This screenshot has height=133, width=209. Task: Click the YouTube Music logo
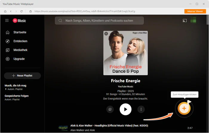coord(19,21)
